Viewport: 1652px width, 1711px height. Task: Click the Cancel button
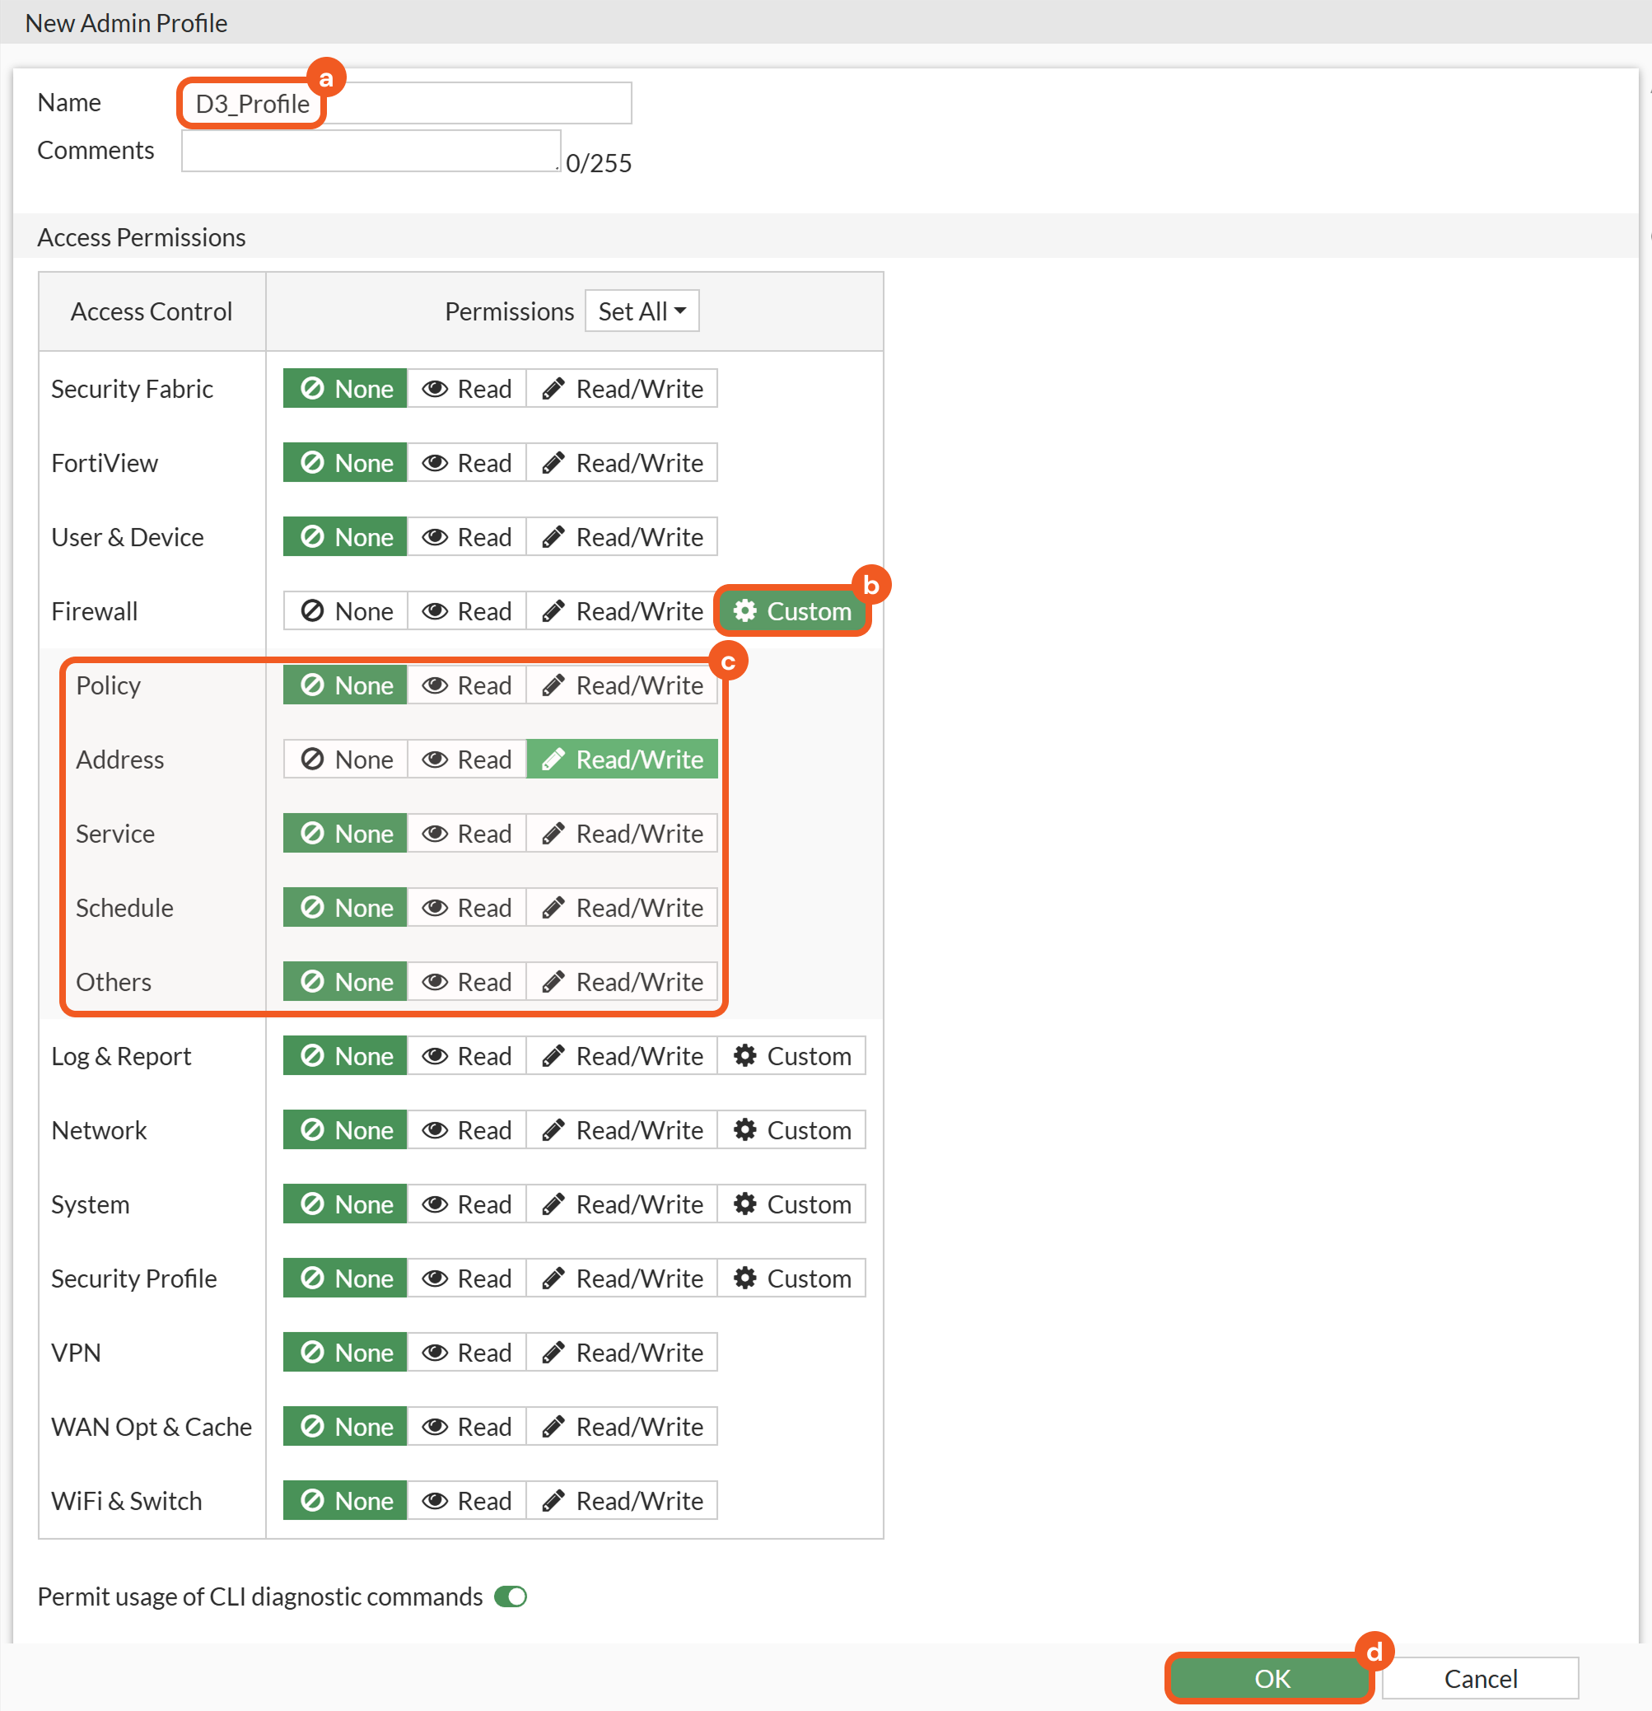(x=1480, y=1678)
